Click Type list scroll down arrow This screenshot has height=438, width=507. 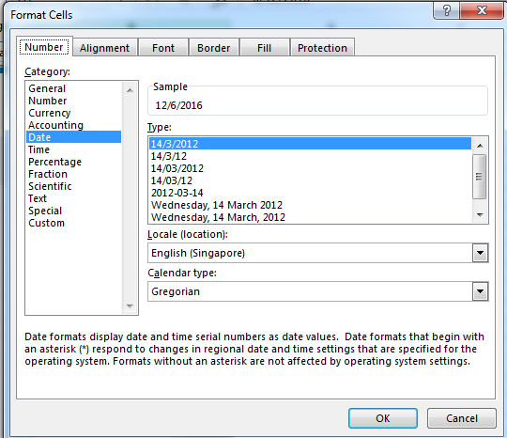pyautogui.click(x=480, y=215)
